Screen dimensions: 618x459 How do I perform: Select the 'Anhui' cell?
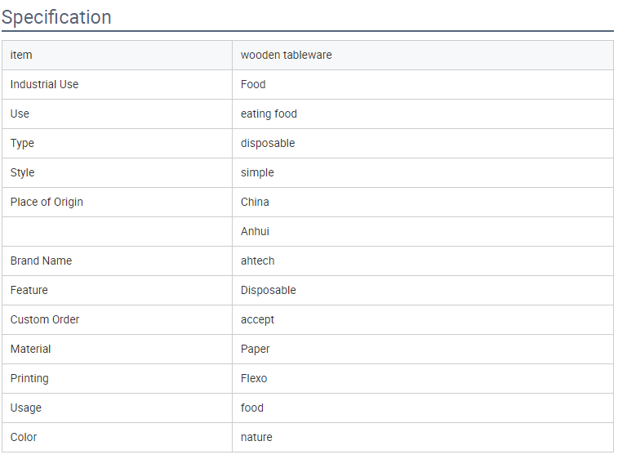point(423,231)
